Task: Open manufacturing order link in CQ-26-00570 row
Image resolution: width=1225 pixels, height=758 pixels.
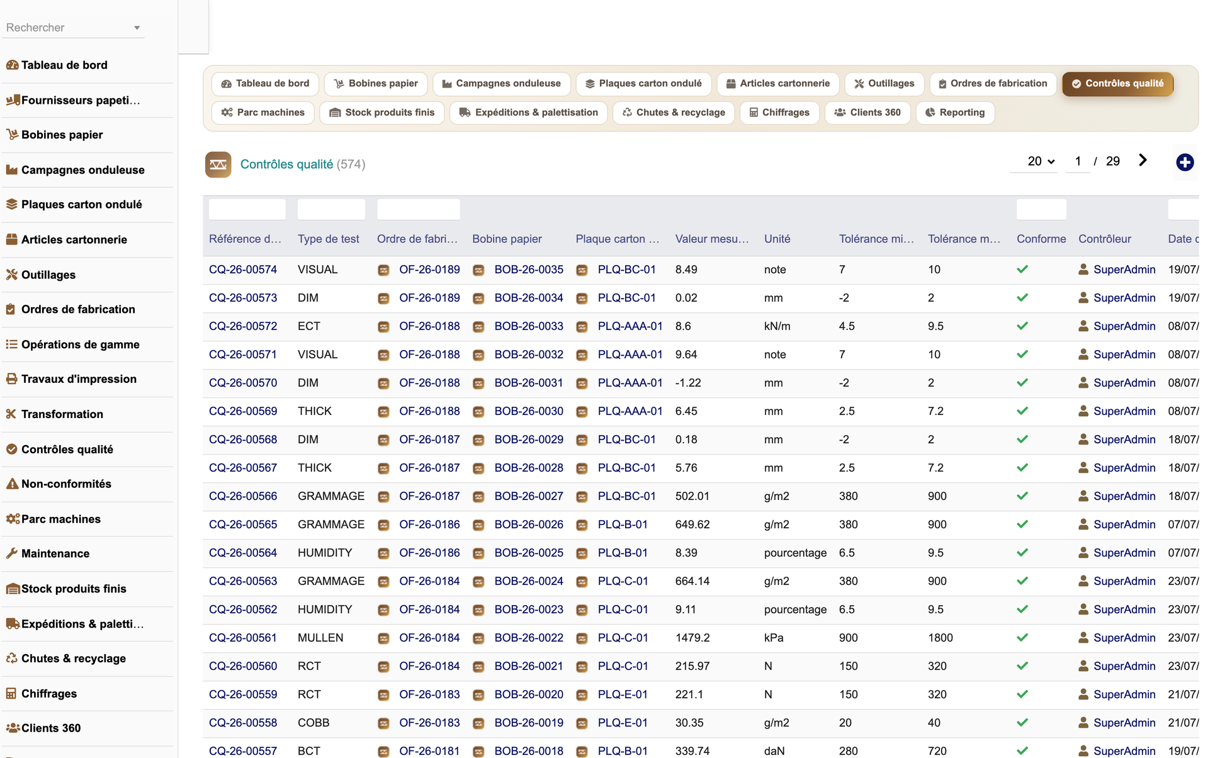Action: [x=429, y=383]
